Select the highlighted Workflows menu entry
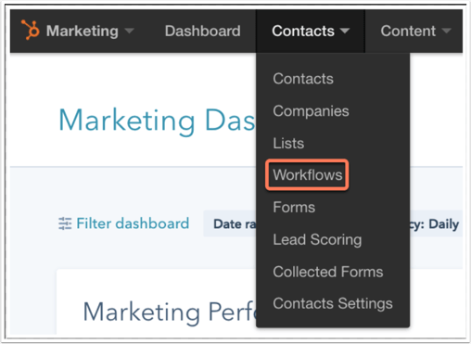 tap(307, 175)
